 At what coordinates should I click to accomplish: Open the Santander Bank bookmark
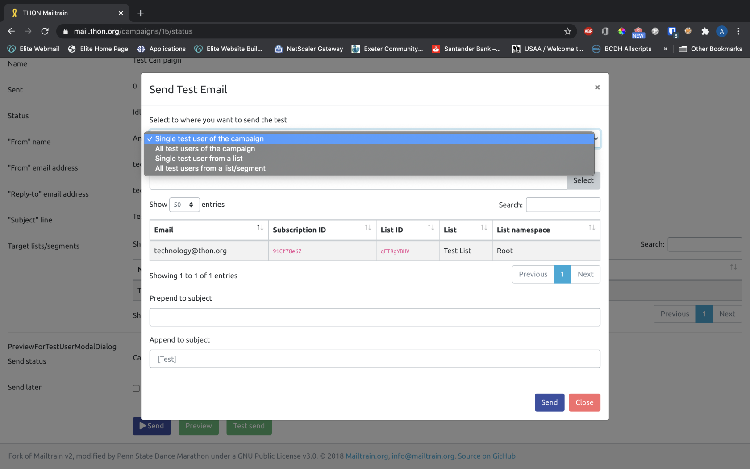[466, 49]
